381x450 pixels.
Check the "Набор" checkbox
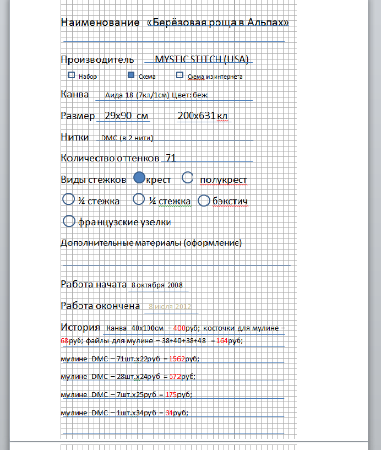click(71, 75)
